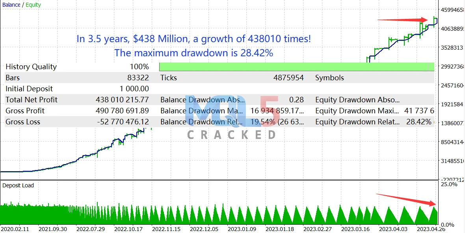465x233 pixels.
Task: Click the Deposit Load panel title
Action: coord(18,185)
